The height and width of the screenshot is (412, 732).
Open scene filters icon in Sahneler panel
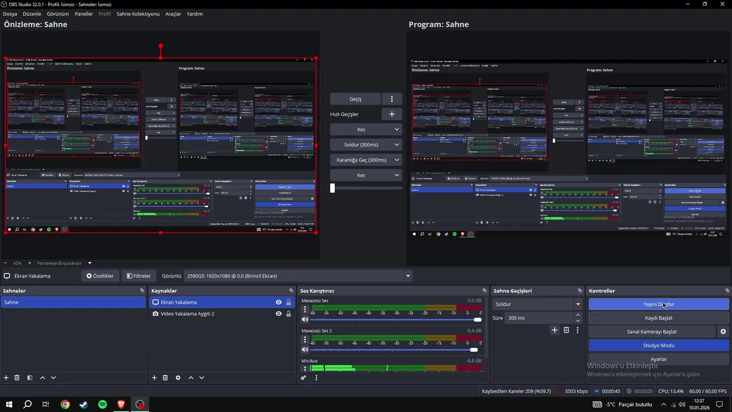(x=30, y=378)
